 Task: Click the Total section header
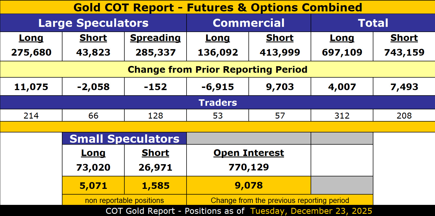(x=373, y=23)
